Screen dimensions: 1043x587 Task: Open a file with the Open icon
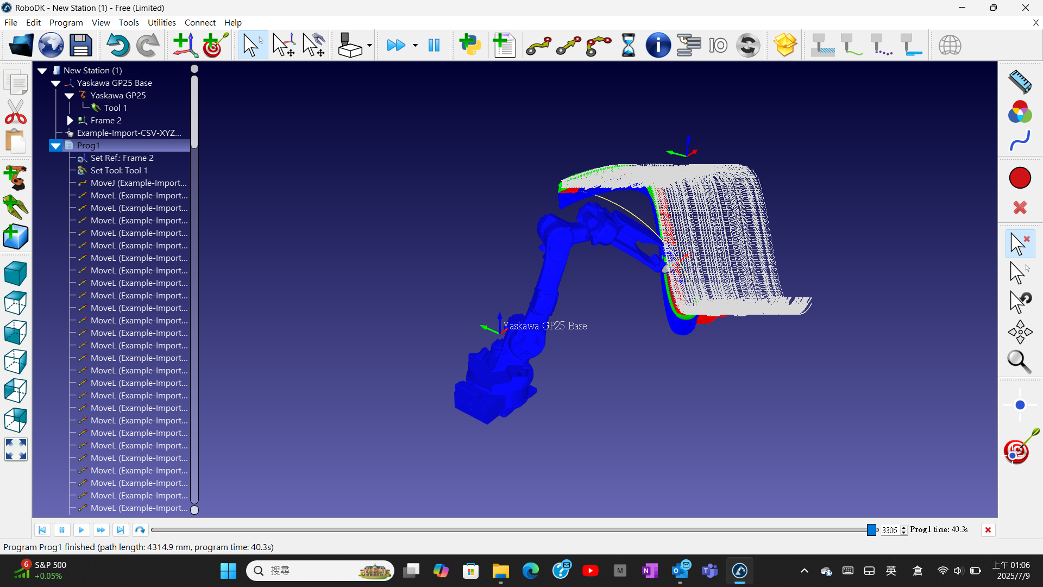point(21,45)
